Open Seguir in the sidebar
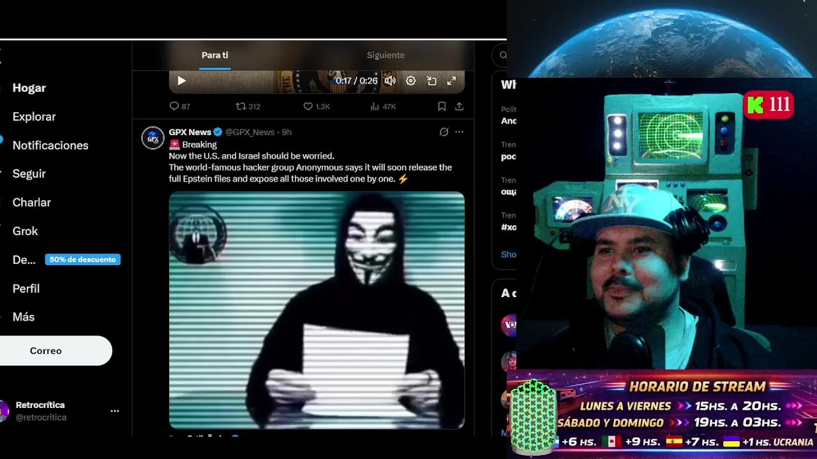817x459 pixels. coord(29,173)
